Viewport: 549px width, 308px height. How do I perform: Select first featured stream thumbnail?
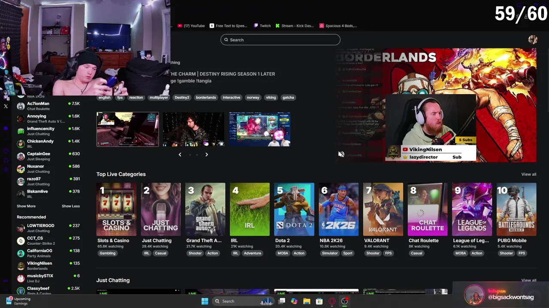pyautogui.click(x=127, y=129)
